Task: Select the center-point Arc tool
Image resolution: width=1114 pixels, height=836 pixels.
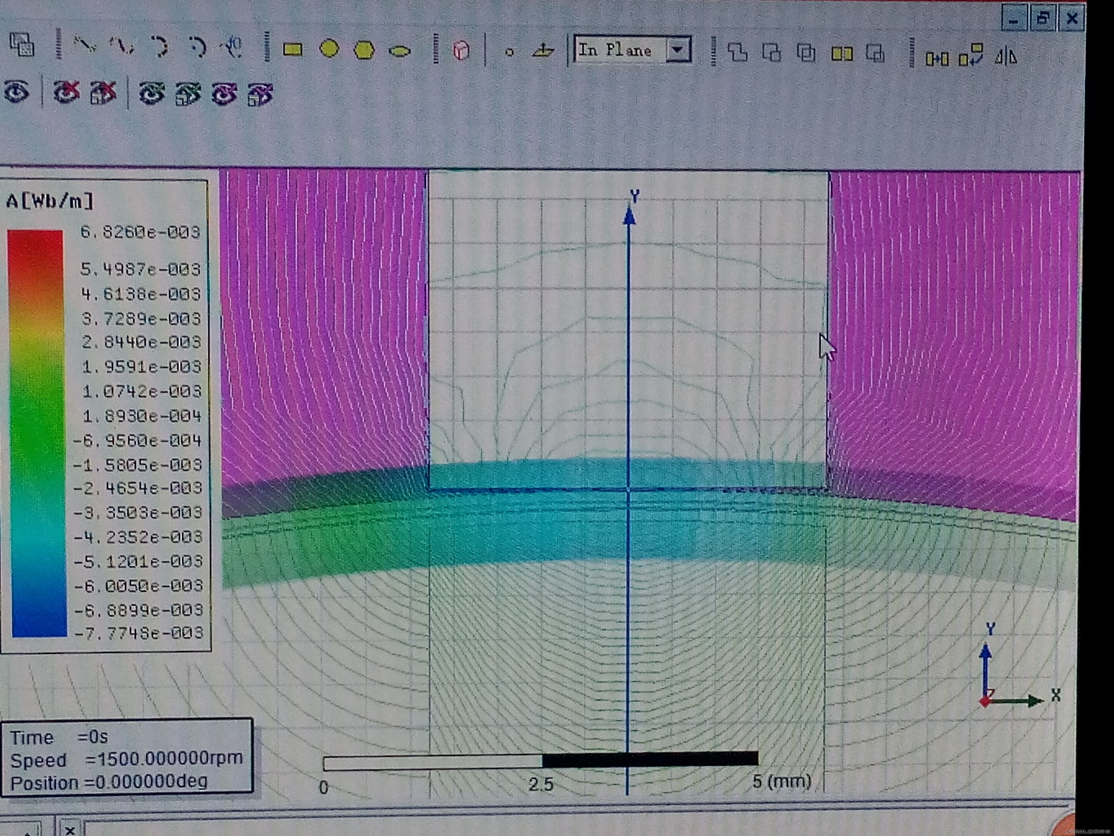Action: (197, 47)
